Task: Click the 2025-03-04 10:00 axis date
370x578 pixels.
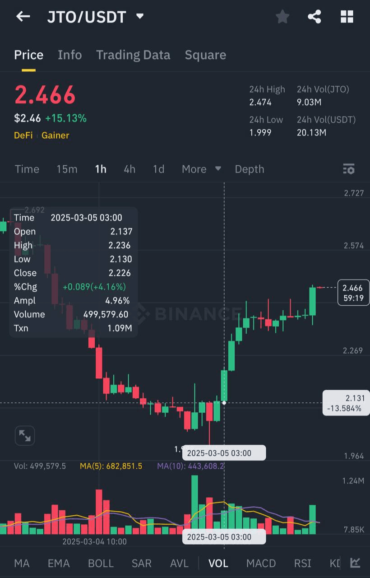Action: (x=94, y=541)
